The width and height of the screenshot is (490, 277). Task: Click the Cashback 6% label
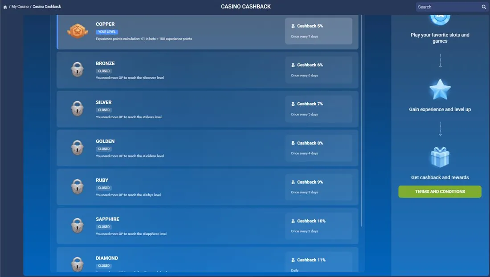click(310, 65)
